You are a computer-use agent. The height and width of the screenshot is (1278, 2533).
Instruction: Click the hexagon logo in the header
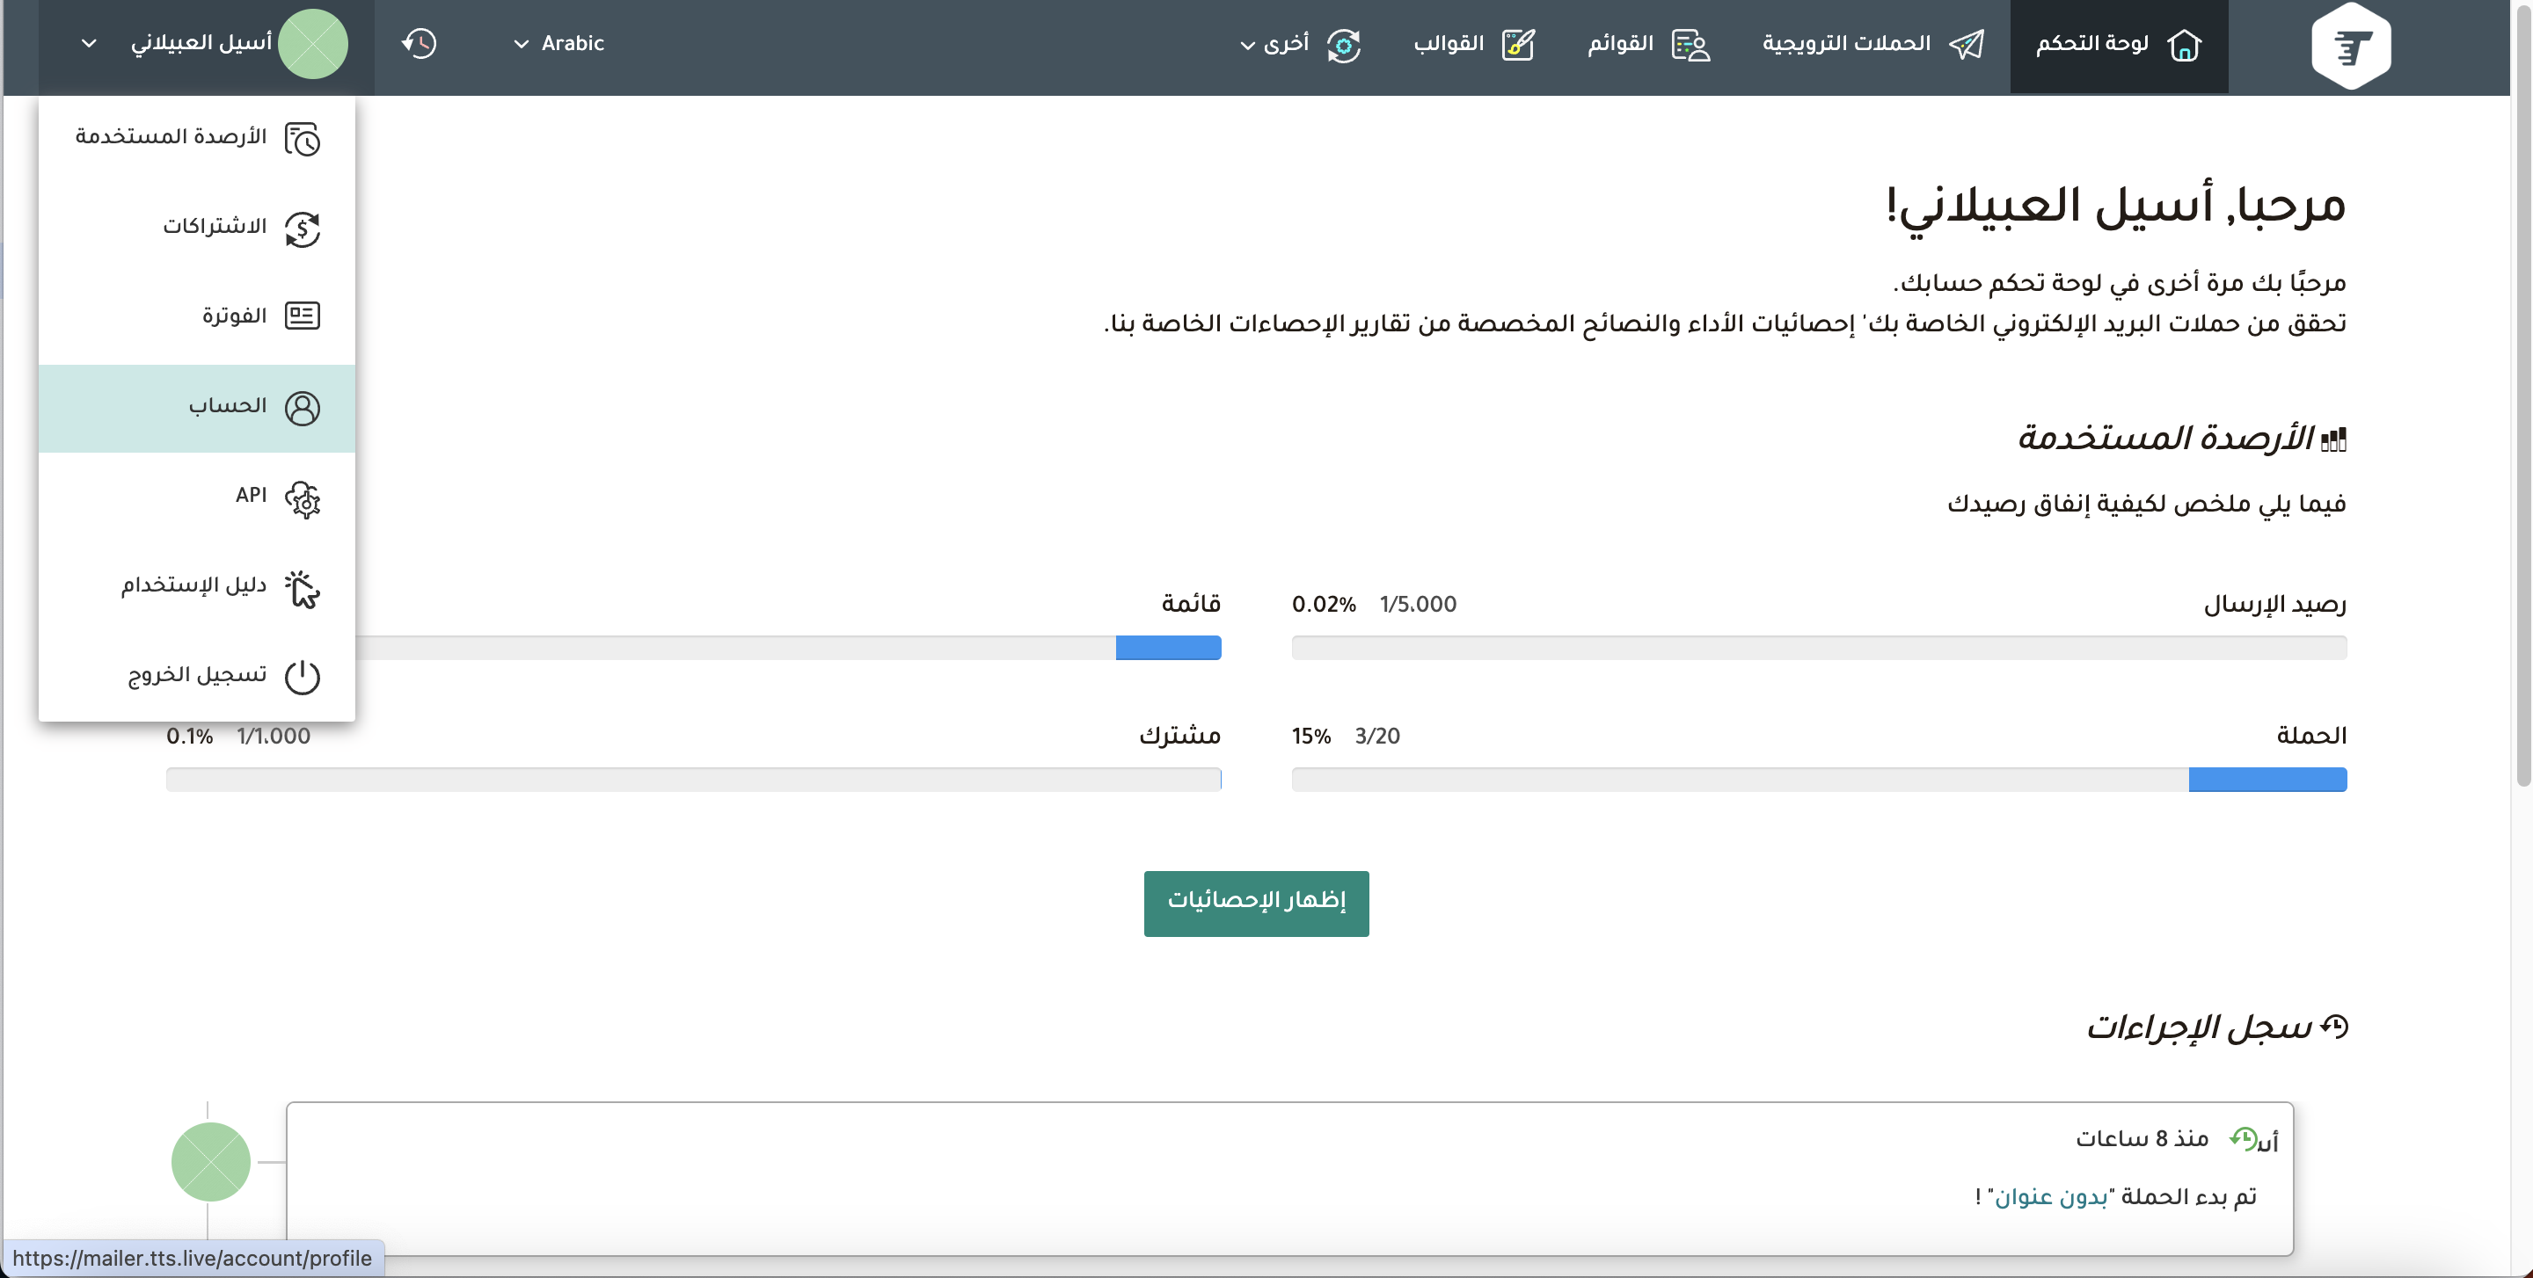(2350, 45)
